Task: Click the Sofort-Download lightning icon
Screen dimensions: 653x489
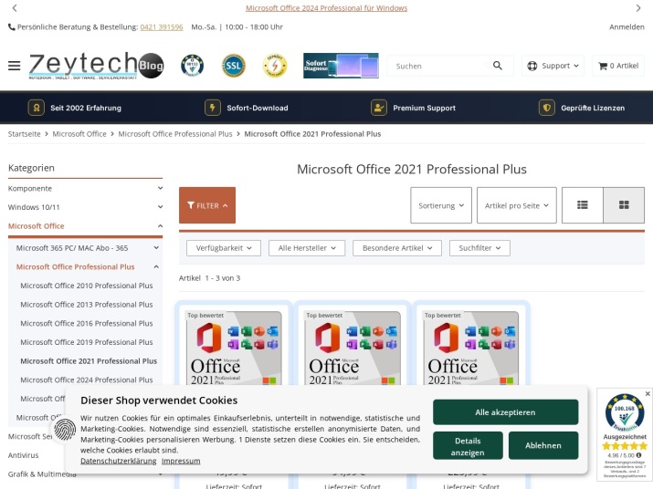Action: (213, 108)
